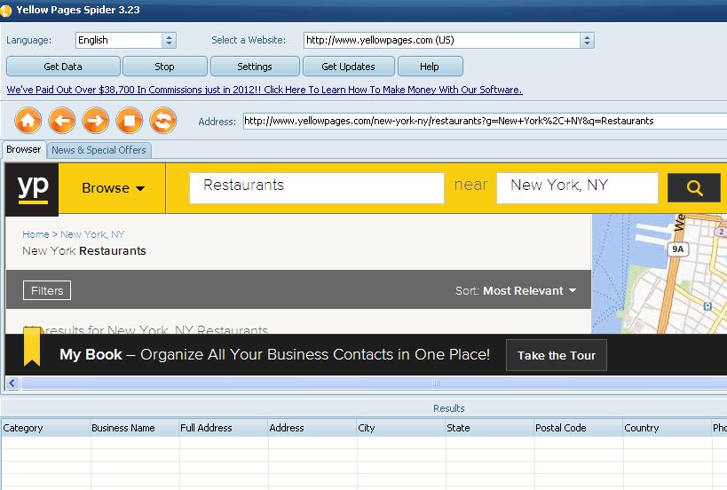Click the Get Updates button
The width and height of the screenshot is (727, 490).
(348, 67)
